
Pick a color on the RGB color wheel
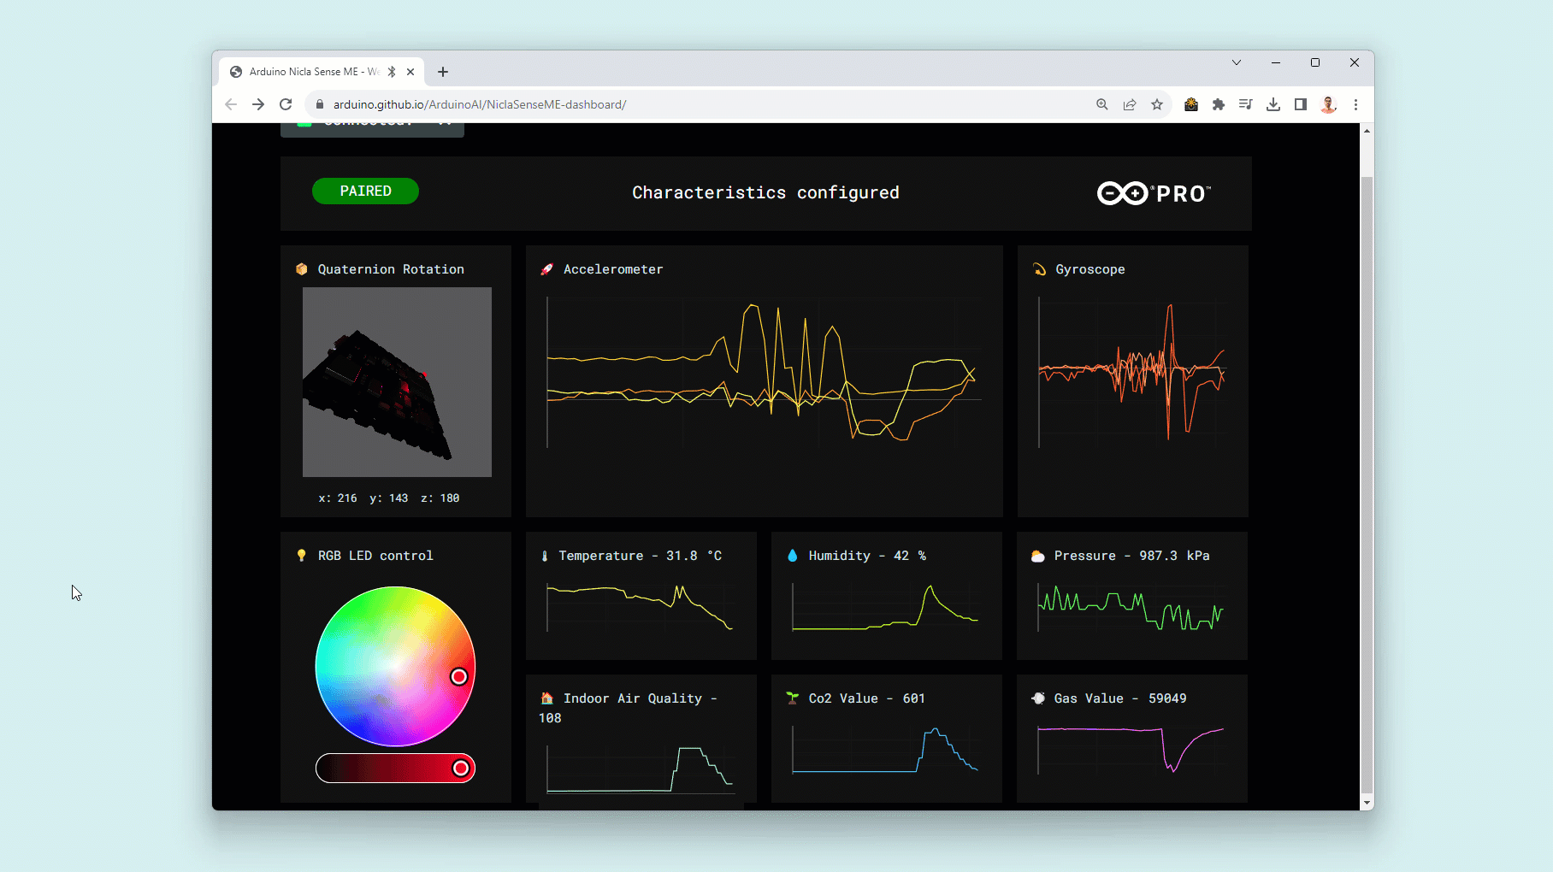pyautogui.click(x=395, y=668)
